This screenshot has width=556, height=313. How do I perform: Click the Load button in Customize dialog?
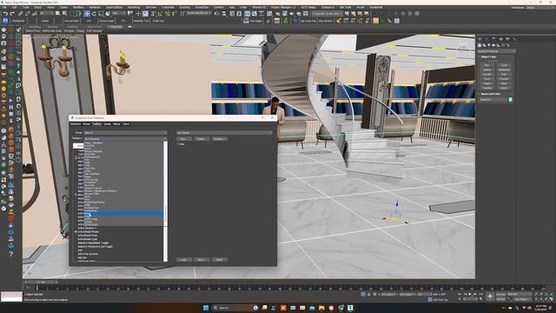(x=183, y=260)
